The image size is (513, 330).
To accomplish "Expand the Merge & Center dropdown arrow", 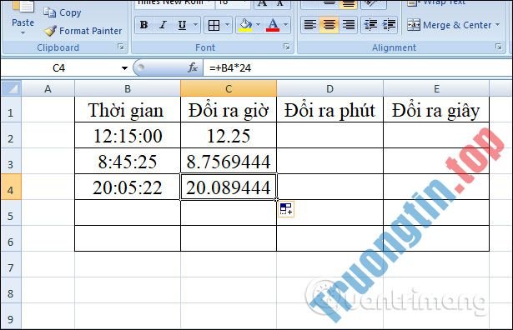I will 498,25.
